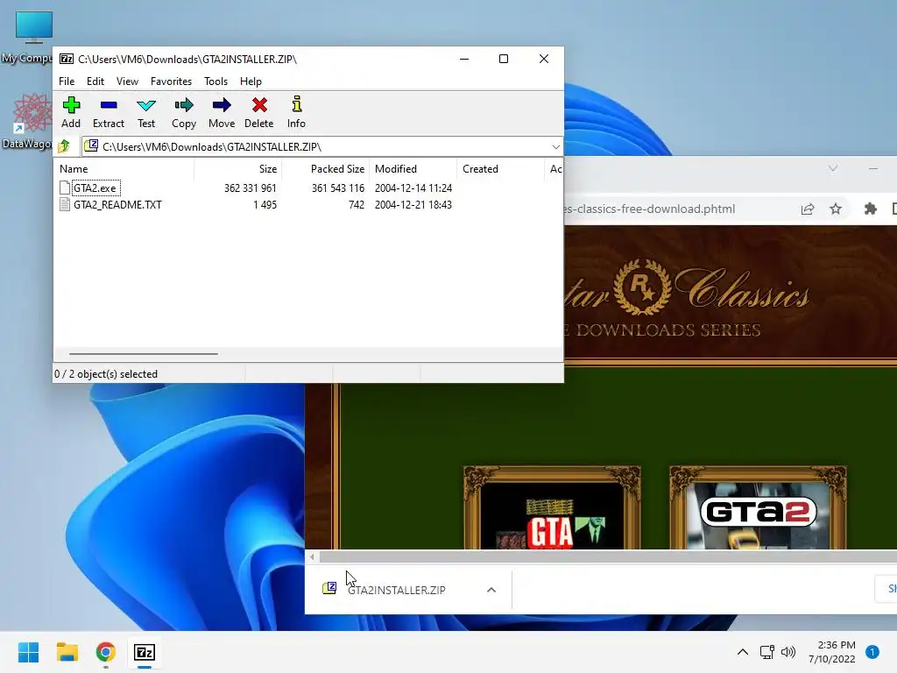Click the 7-Zip horizontal scrollbar thumb
897x673 pixels.
tap(144, 354)
